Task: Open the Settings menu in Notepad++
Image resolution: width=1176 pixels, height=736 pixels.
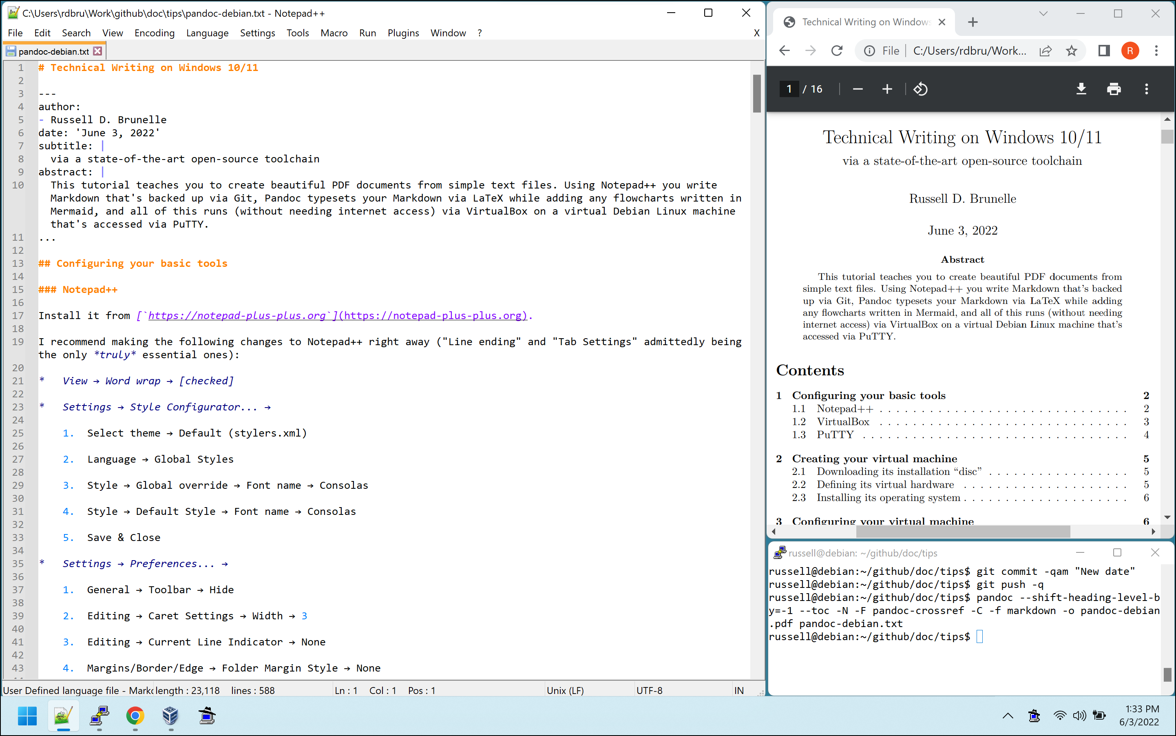Action: pos(257,33)
